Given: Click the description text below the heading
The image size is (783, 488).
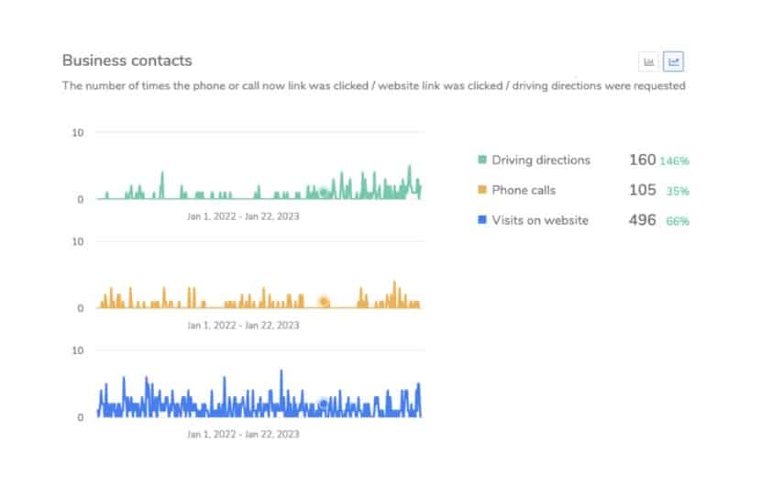Looking at the screenshot, I should click(x=373, y=86).
